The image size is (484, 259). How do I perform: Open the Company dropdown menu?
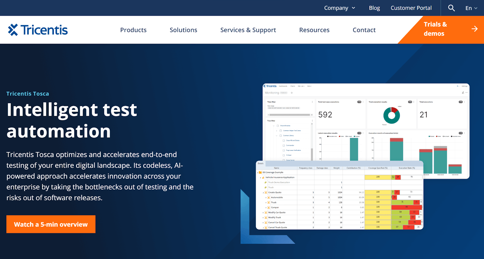pos(340,8)
